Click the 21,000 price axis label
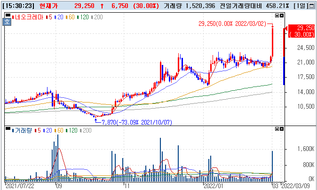The width and height of the screenshot is (317, 190). point(305,63)
